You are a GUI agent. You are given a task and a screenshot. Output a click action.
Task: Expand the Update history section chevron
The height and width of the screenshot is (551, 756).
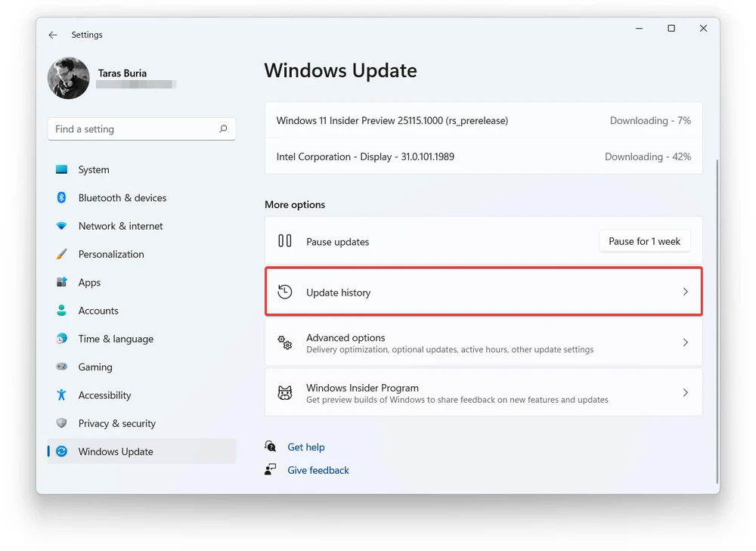[686, 292]
